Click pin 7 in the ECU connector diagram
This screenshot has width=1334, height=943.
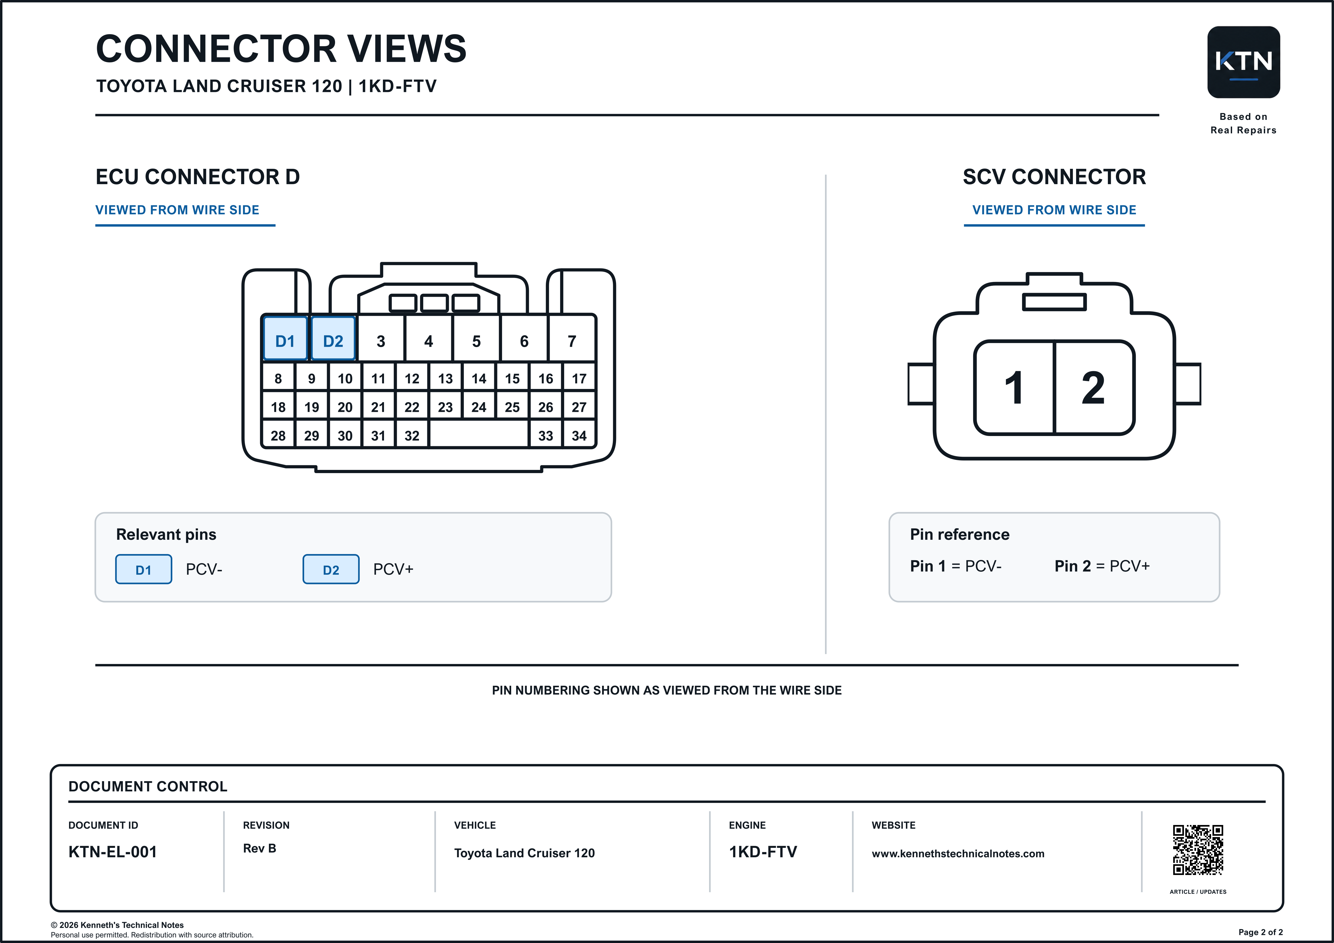tap(572, 338)
